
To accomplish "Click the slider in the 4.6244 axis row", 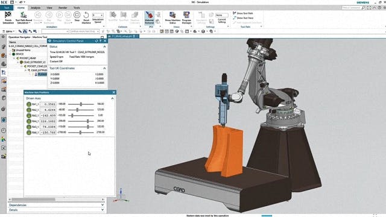I will (81, 110).
